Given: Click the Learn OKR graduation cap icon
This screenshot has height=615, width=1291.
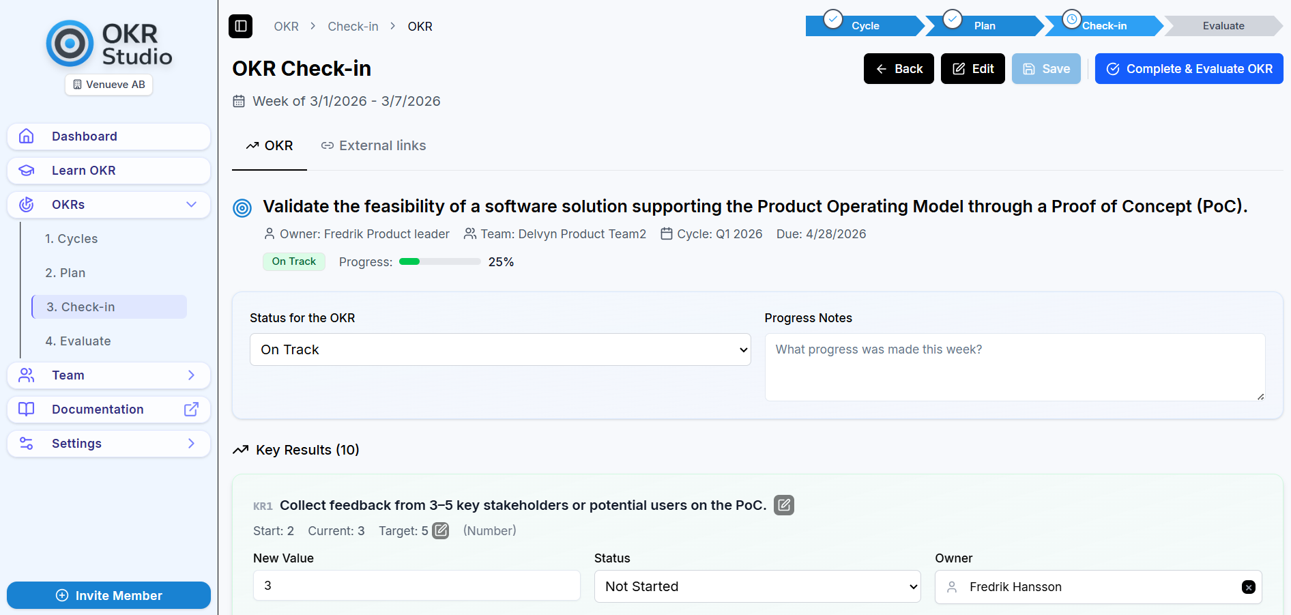Looking at the screenshot, I should (27, 170).
